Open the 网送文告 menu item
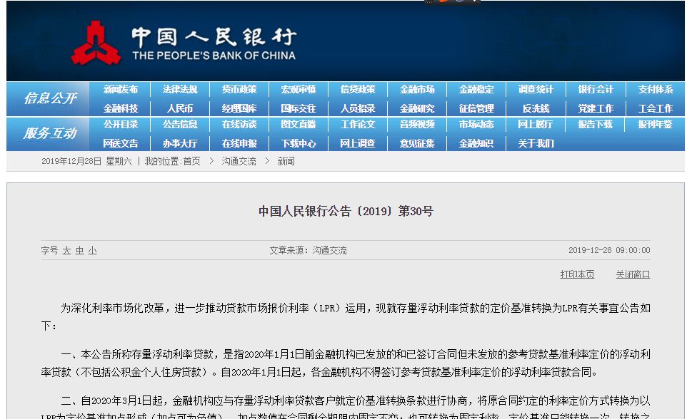Image resolution: width=692 pixels, height=419 pixels. 121,144
